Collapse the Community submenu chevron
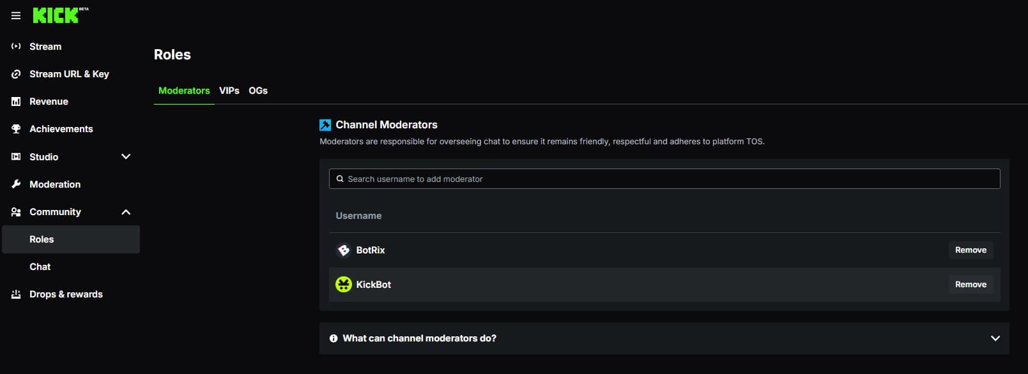1028x374 pixels. click(x=126, y=212)
